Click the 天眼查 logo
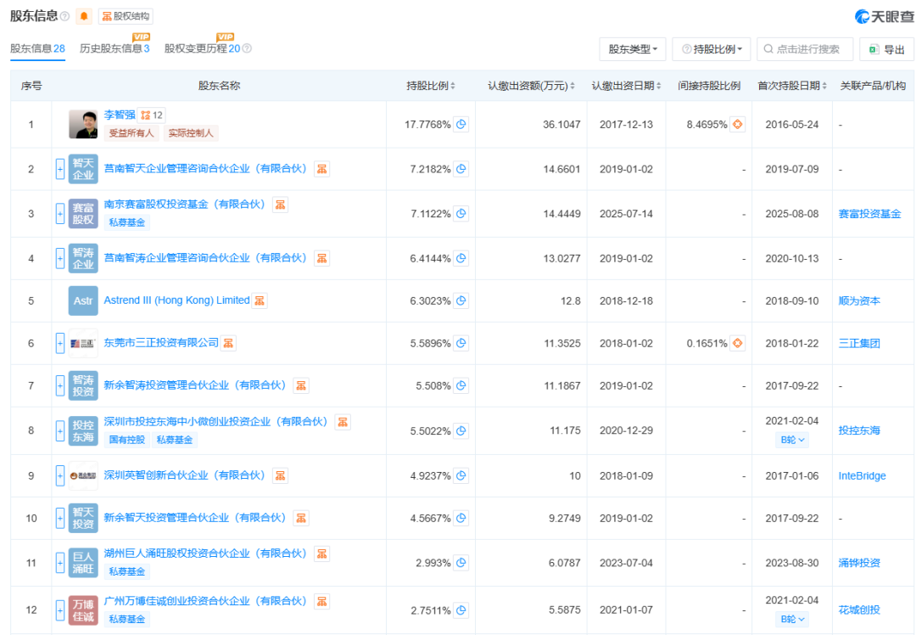 point(885,15)
